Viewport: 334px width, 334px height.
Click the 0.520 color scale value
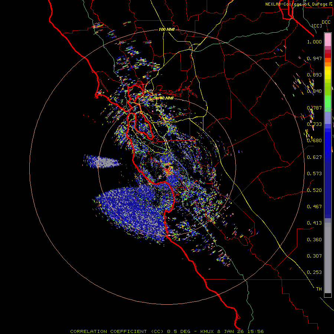pyautogui.click(x=314, y=190)
